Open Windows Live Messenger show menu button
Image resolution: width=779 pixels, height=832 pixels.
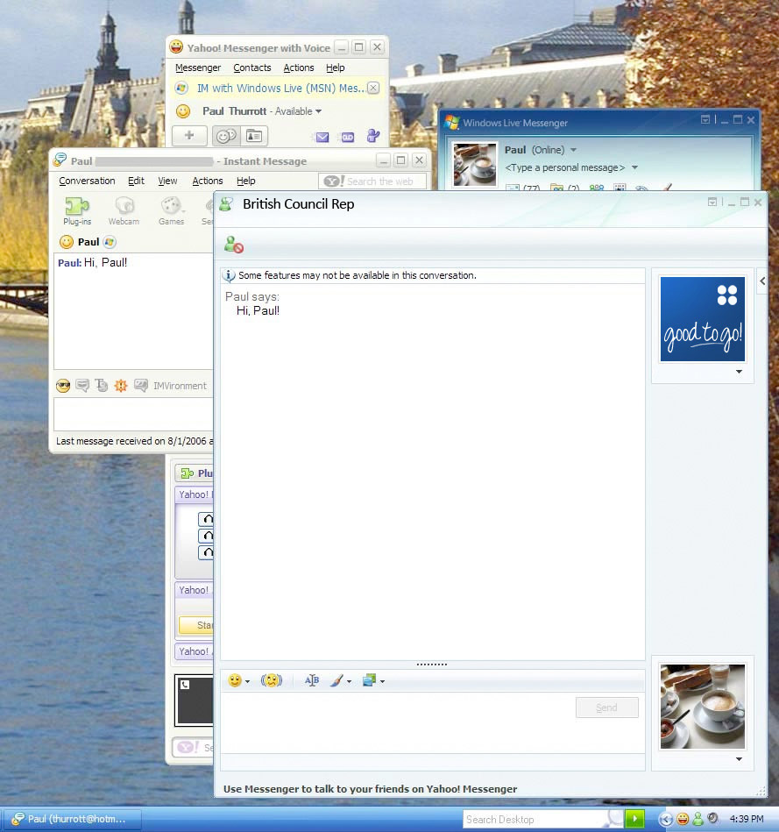point(705,120)
